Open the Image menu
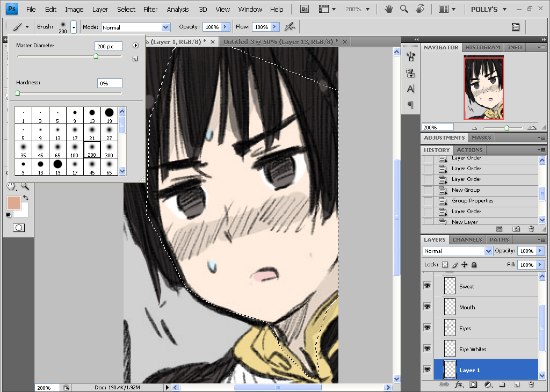550x392 pixels. pos(74,10)
